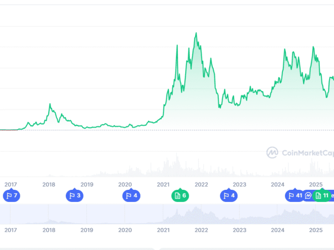Click the 2024 price peak on the line
Viewport: 334px width, 250px height.
[x=285, y=50]
